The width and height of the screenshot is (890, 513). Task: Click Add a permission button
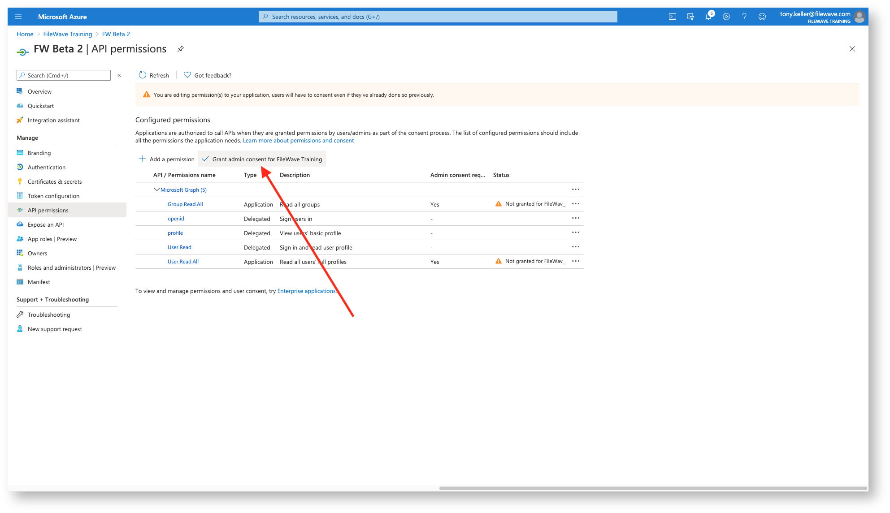click(168, 159)
